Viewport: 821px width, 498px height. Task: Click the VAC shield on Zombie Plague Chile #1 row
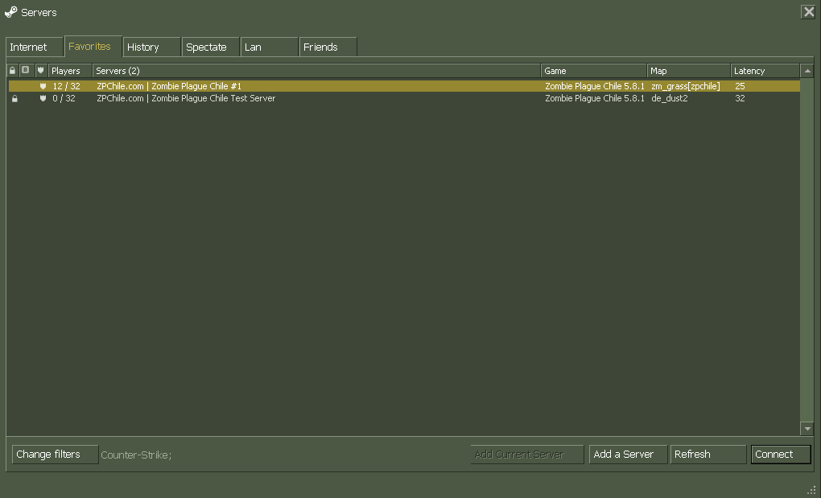tap(43, 86)
